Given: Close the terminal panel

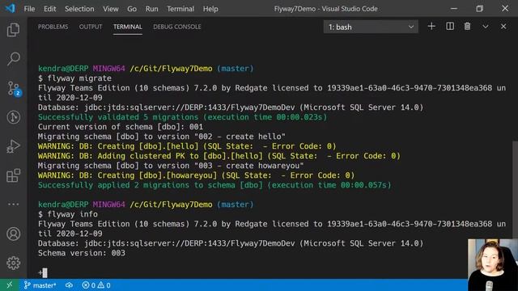Looking at the screenshot, I should (x=503, y=27).
